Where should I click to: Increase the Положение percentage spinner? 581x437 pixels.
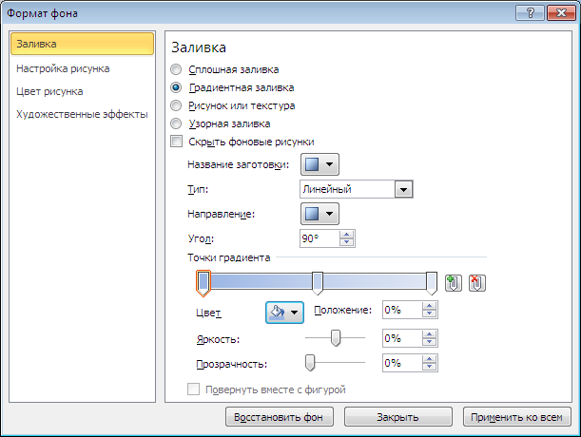tap(429, 306)
